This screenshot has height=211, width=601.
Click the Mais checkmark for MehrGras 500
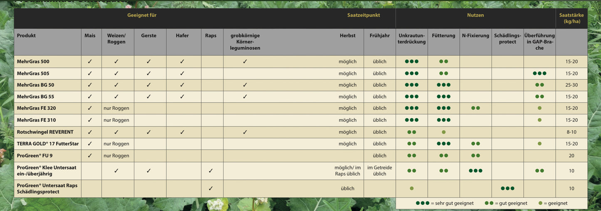(90, 61)
